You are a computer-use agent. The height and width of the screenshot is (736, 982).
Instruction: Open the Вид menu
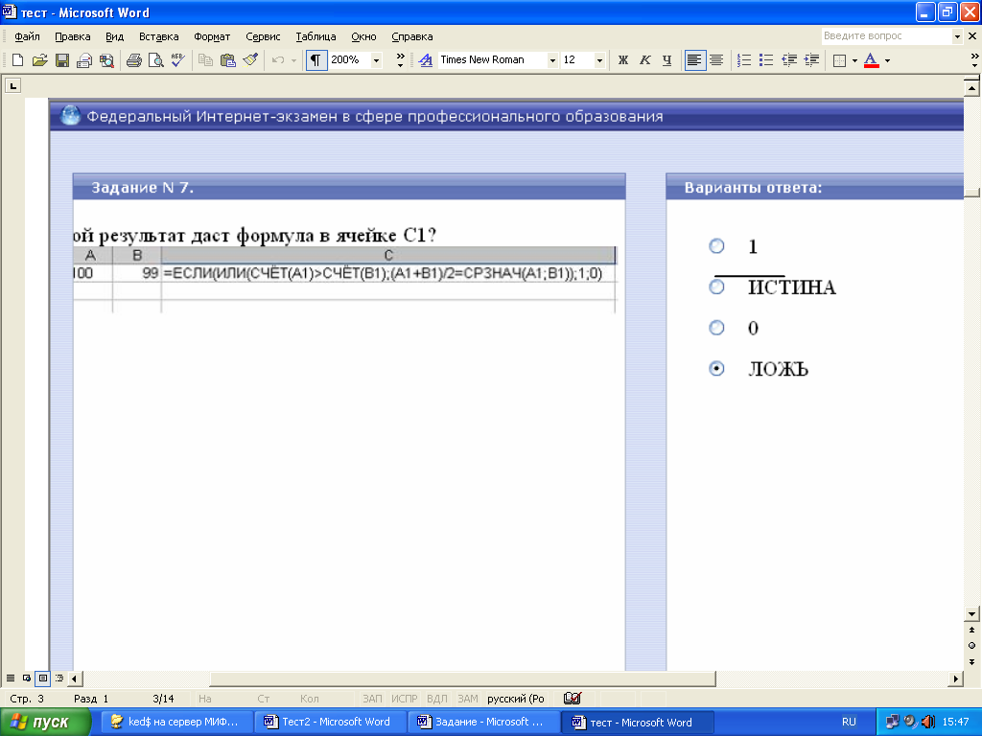coord(115,36)
